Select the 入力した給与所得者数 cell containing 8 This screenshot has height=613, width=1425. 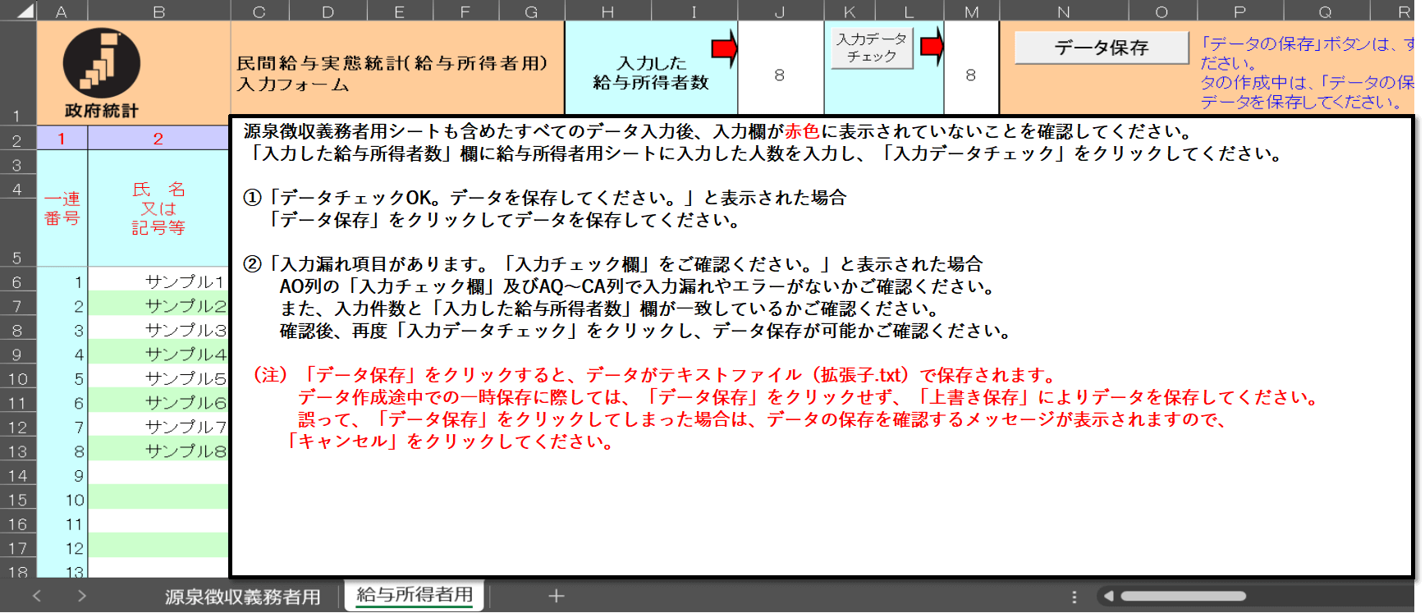(780, 75)
